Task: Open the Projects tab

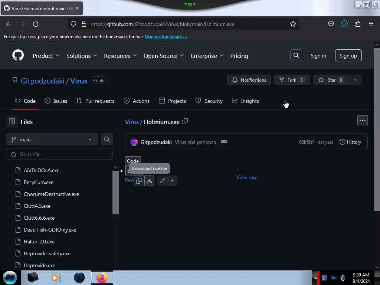Action: [172, 101]
